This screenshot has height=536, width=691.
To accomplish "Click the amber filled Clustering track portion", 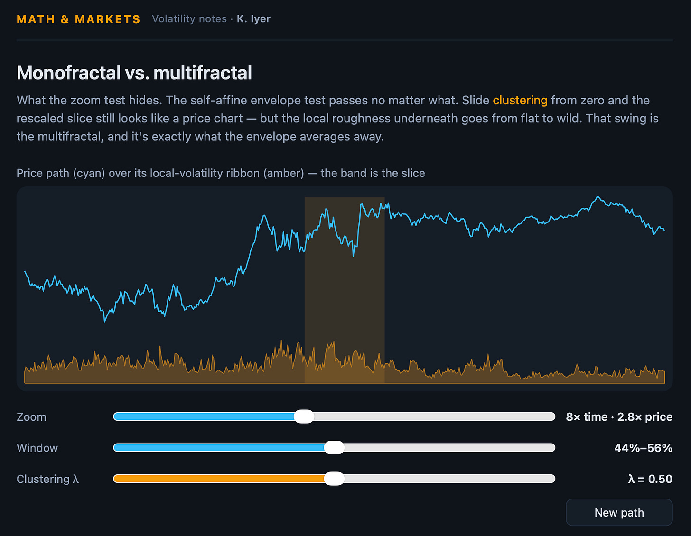I will coord(219,479).
